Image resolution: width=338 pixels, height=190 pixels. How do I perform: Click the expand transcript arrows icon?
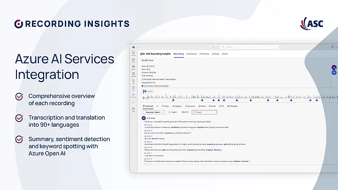point(157,106)
